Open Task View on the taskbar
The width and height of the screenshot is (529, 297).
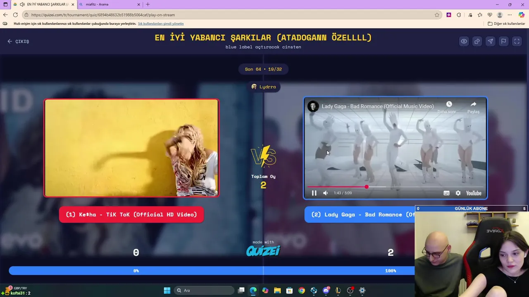click(241, 290)
